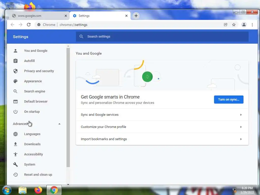260x195 pixels.
Task: Go back with the back arrow
Action: [x=12, y=25]
